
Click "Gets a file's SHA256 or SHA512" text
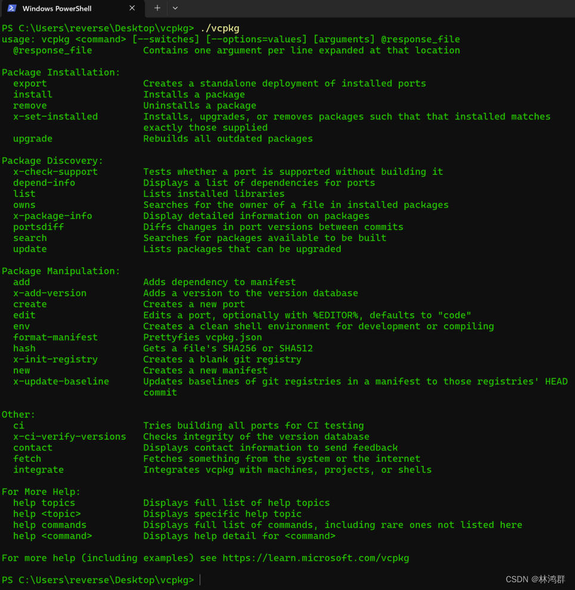(x=228, y=348)
